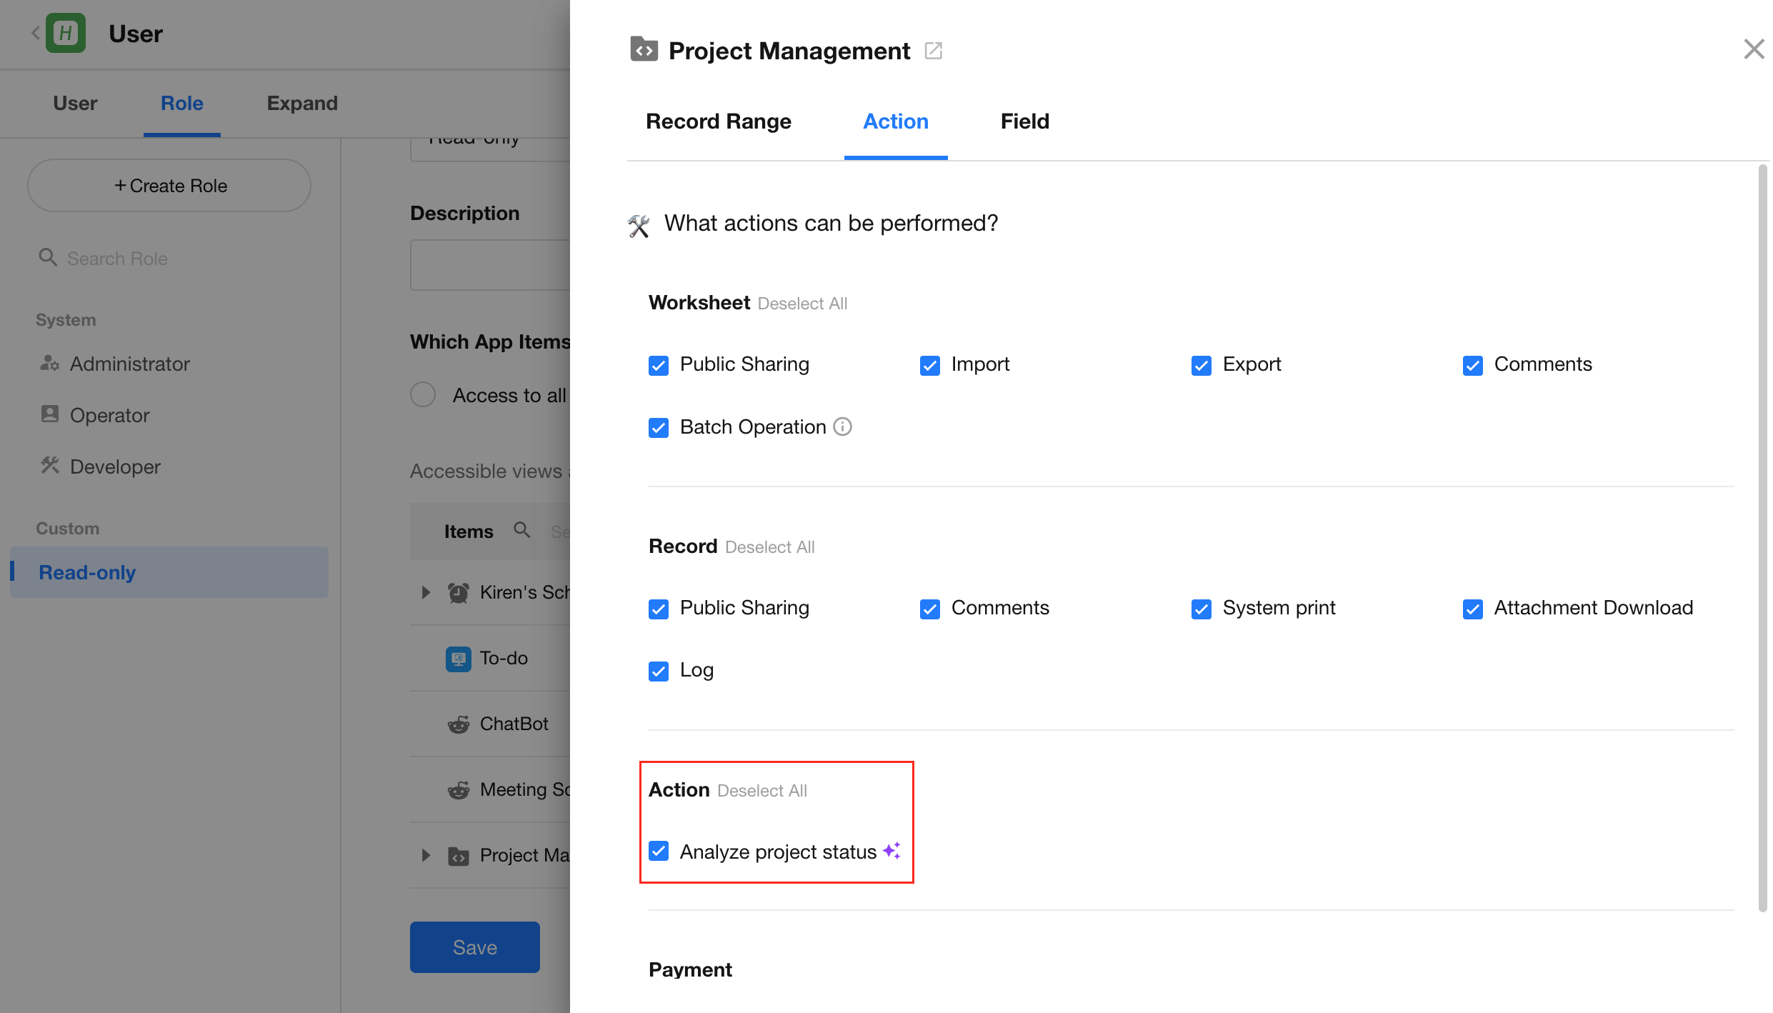Click Deselect All next to Worksheet

pos(802,304)
